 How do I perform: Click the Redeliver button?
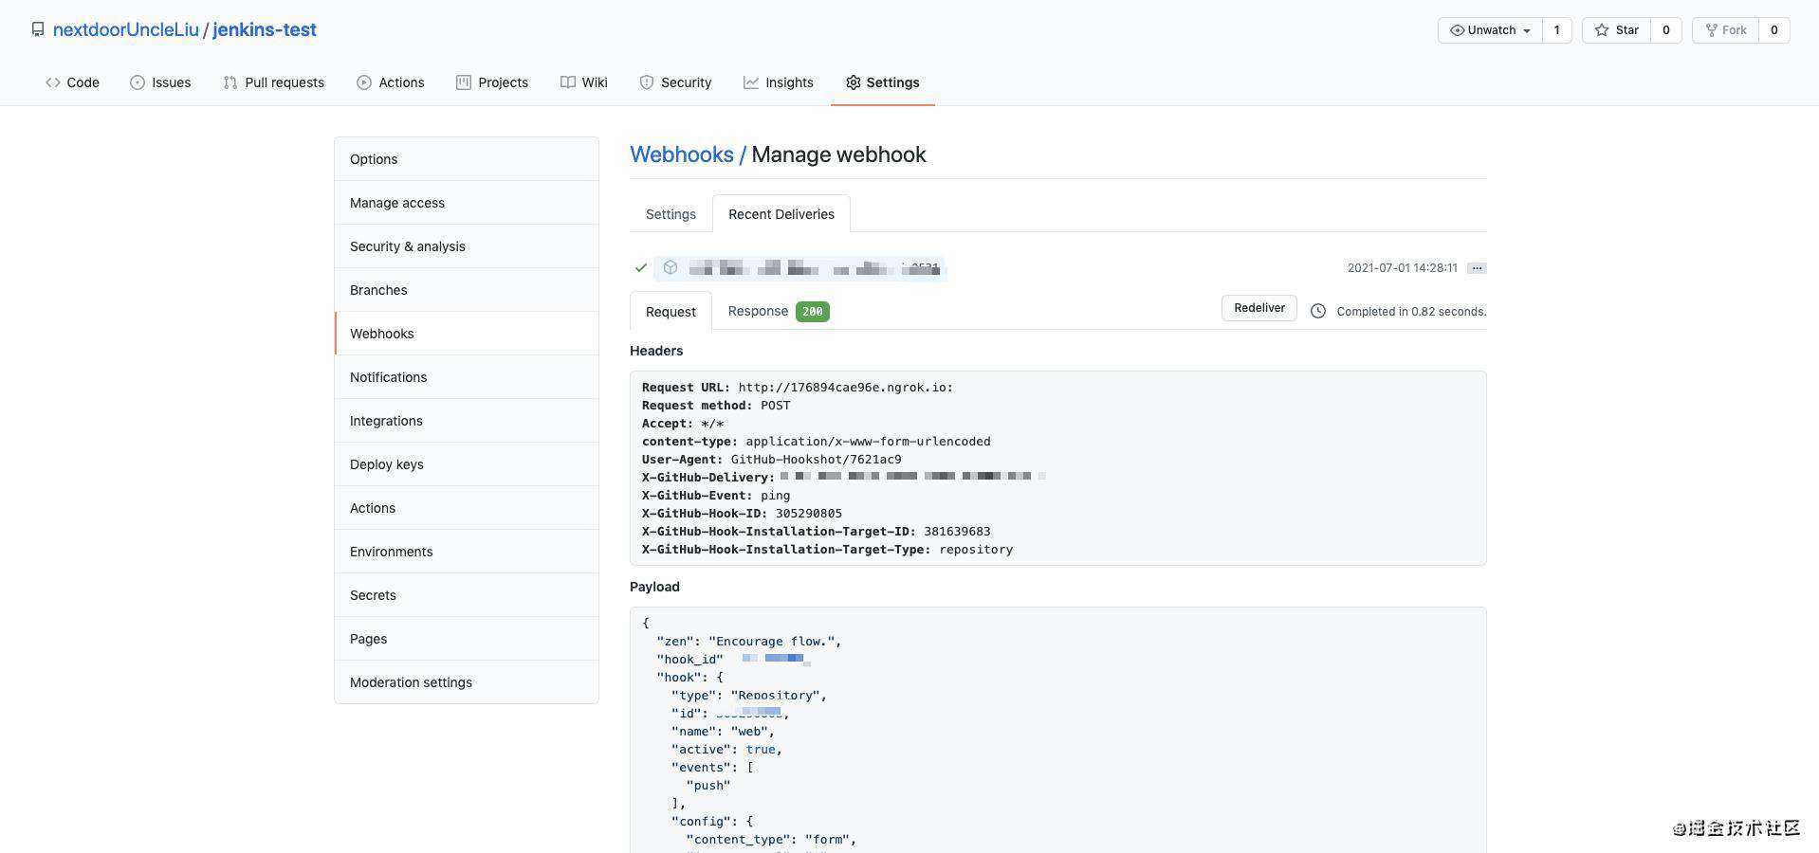pyautogui.click(x=1259, y=308)
